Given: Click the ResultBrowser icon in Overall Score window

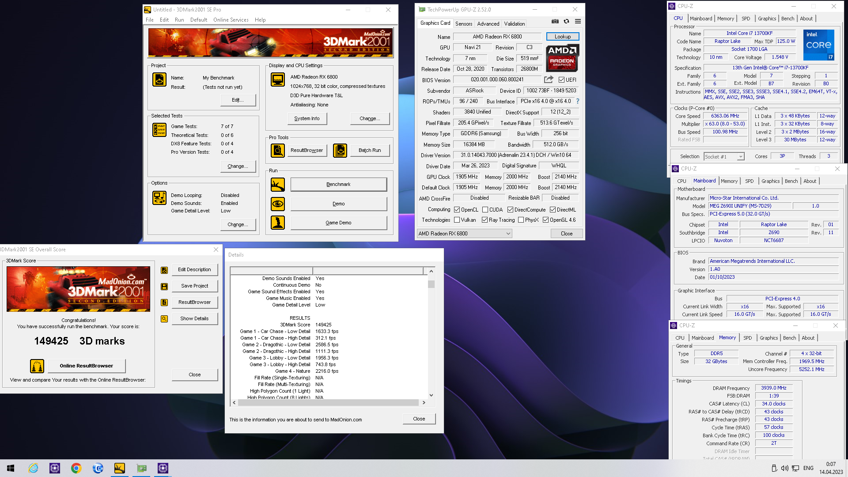Looking at the screenshot, I should pyautogui.click(x=164, y=303).
